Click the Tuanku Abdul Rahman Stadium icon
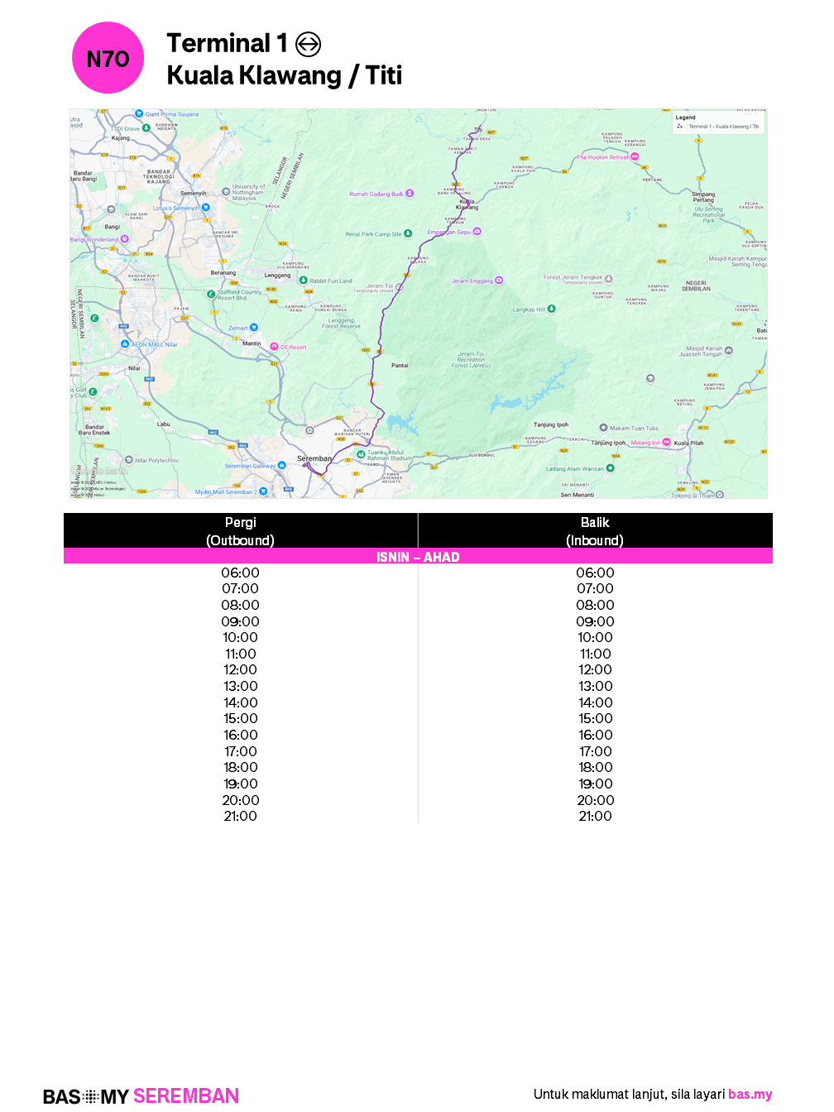 (361, 453)
